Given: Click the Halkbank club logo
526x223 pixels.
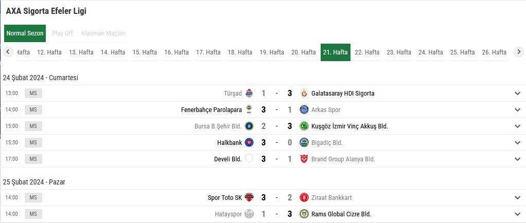Looking at the screenshot, I should (x=249, y=142).
